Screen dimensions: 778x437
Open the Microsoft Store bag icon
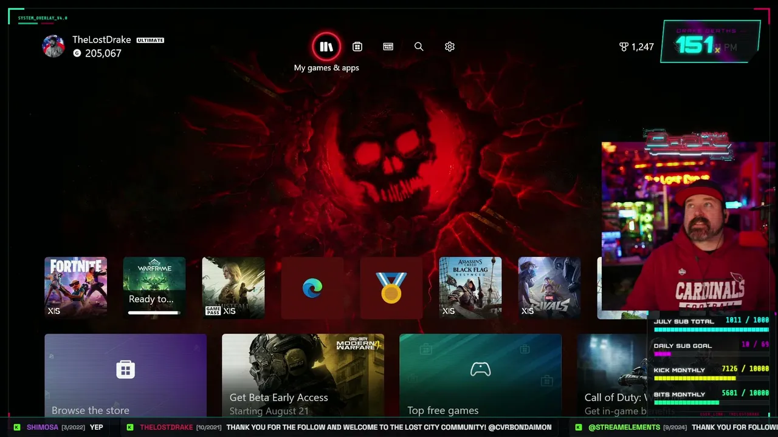(357, 47)
